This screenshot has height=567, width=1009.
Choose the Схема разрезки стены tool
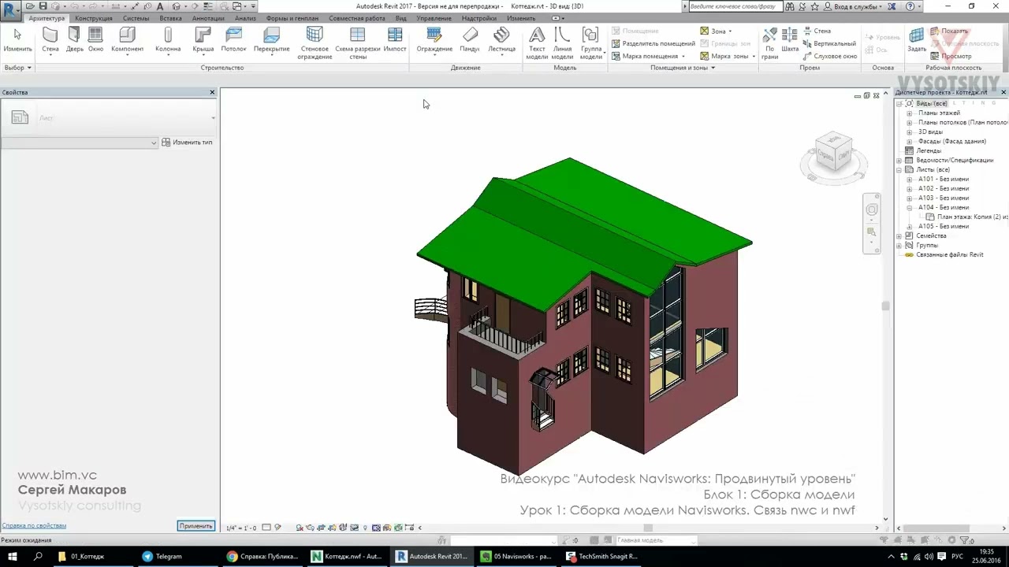coord(358,43)
